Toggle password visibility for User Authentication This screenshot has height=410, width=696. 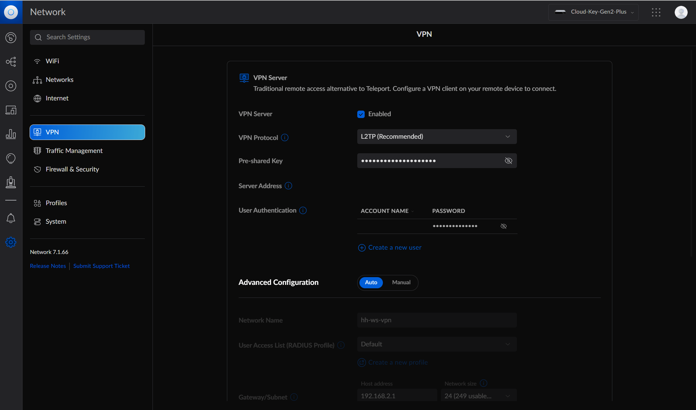(x=503, y=226)
